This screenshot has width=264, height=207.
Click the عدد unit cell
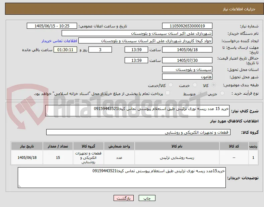pyautogui.click(x=119, y=158)
